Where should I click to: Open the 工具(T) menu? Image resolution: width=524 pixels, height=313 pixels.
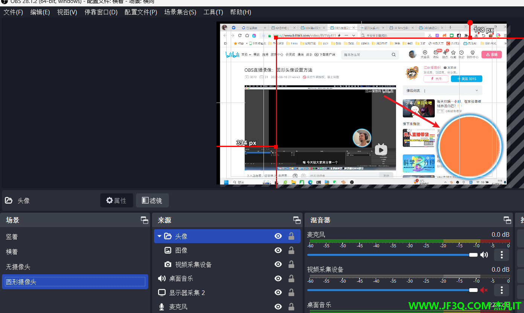(x=213, y=12)
